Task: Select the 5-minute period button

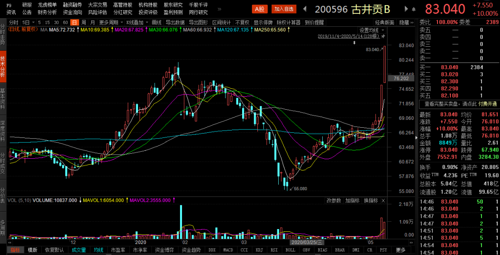Action: 39,23
